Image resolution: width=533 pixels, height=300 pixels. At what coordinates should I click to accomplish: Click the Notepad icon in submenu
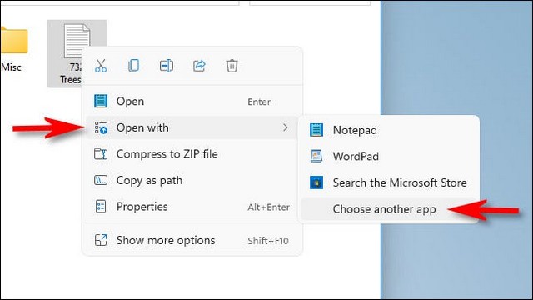[x=316, y=130]
